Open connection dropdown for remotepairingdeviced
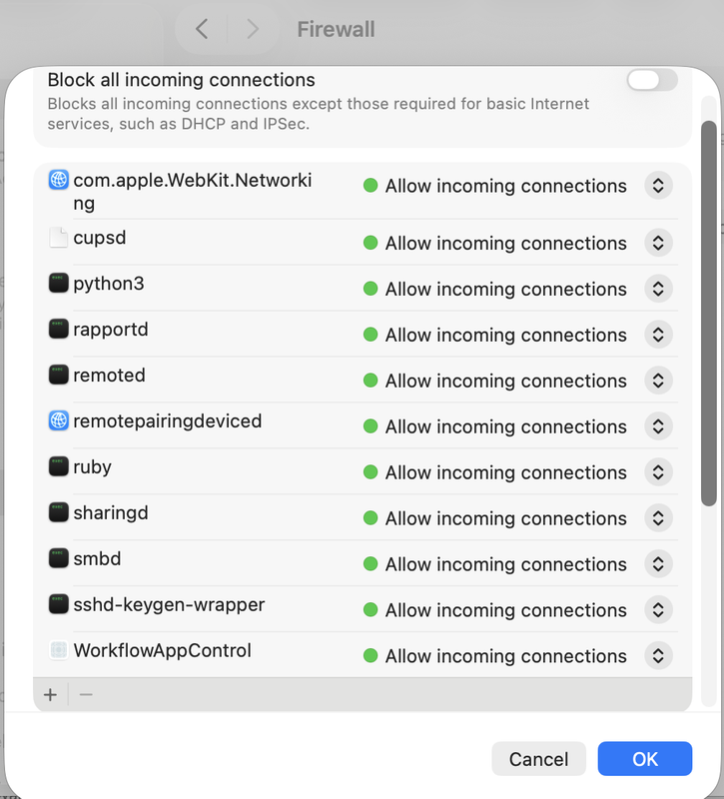 pos(658,426)
